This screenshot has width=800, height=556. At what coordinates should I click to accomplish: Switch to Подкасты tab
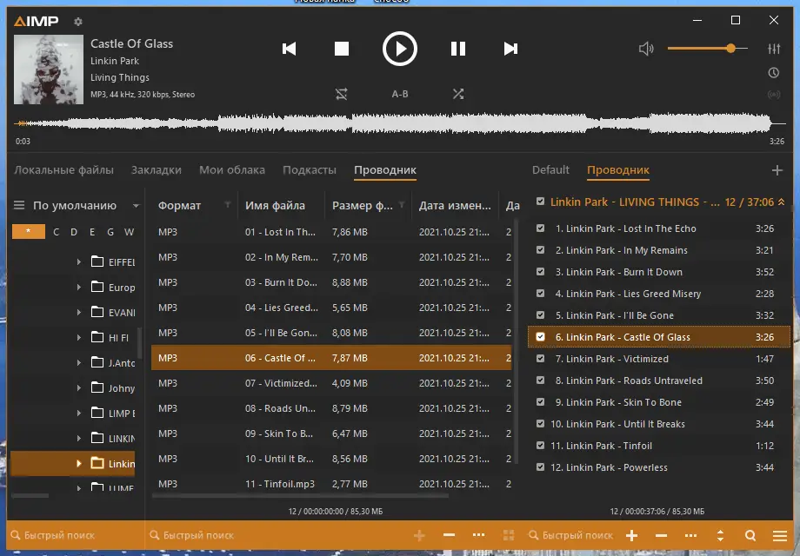(x=310, y=169)
